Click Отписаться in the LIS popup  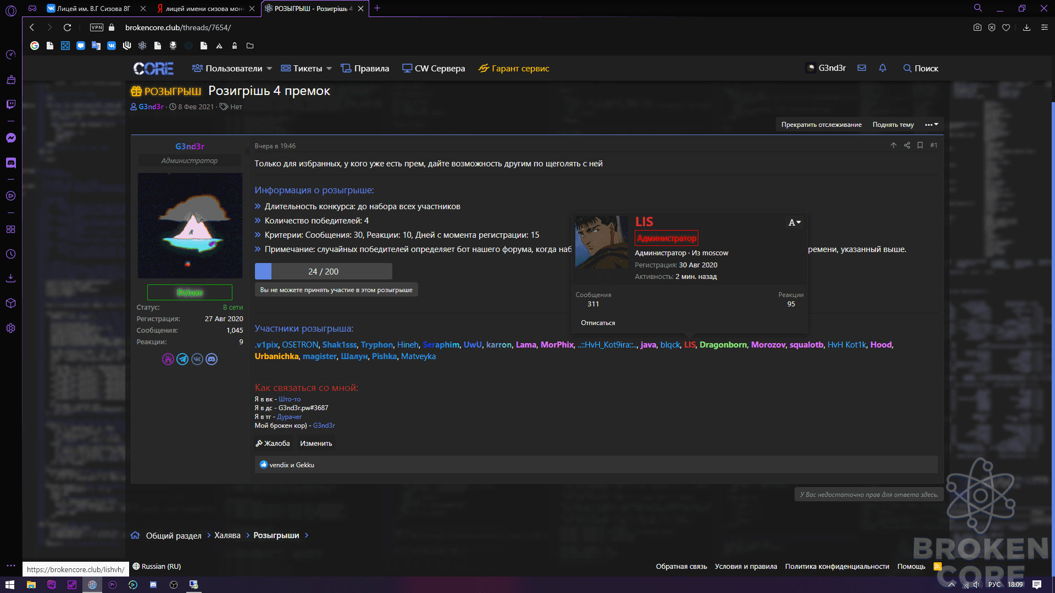(598, 323)
